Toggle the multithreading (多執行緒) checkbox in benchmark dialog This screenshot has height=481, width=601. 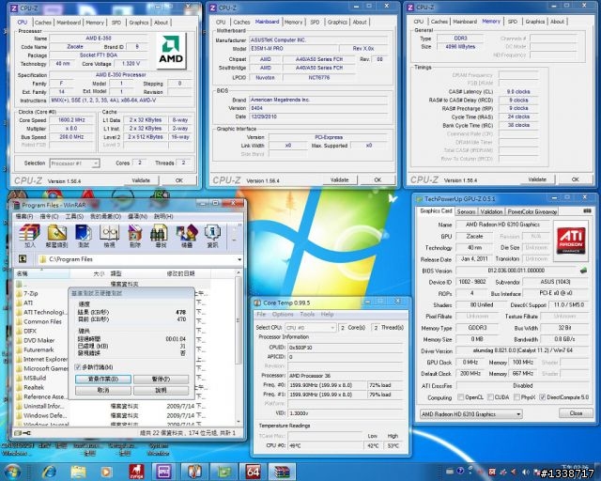78,367
